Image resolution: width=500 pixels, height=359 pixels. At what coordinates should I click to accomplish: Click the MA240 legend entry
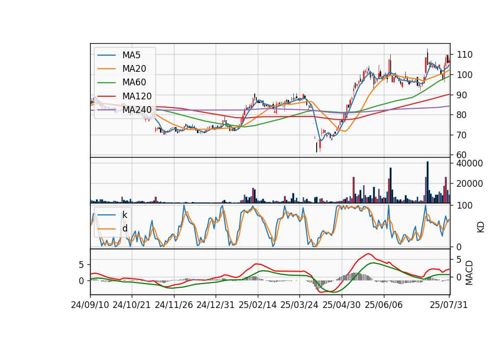[x=124, y=110]
